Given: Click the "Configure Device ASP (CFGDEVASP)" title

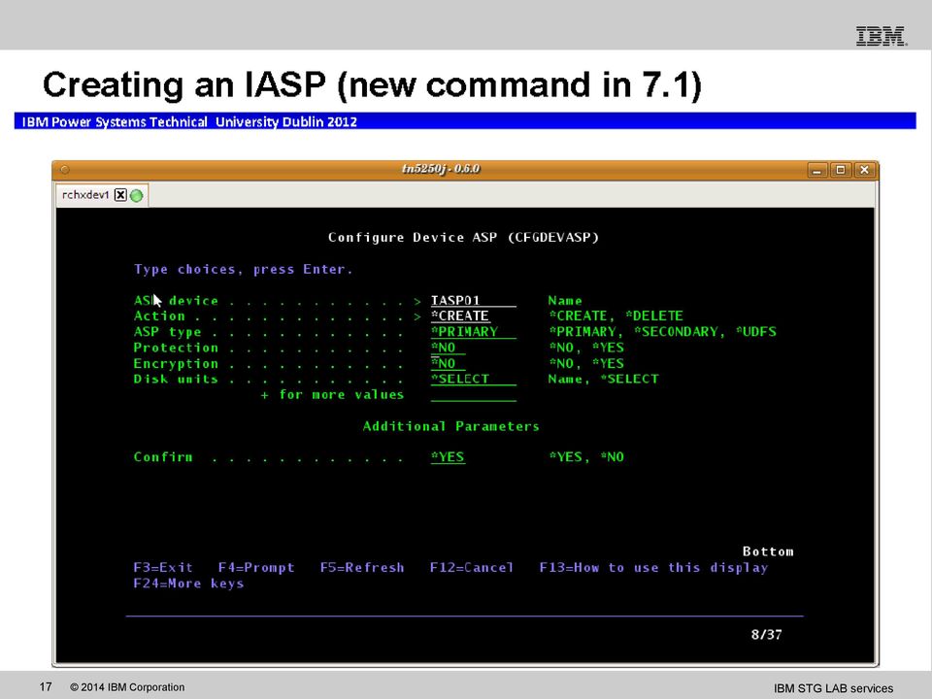Looking at the screenshot, I should [x=464, y=237].
